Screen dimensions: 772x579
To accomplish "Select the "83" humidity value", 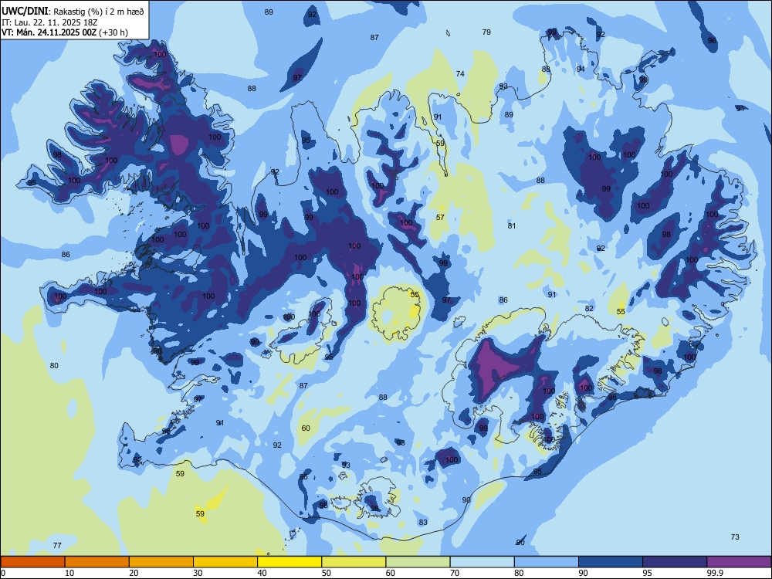I will click(423, 523).
